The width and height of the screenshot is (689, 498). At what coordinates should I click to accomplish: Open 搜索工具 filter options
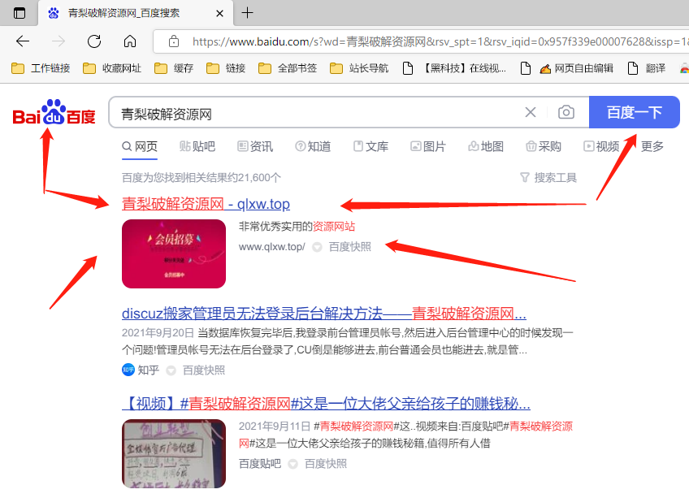pyautogui.click(x=548, y=178)
